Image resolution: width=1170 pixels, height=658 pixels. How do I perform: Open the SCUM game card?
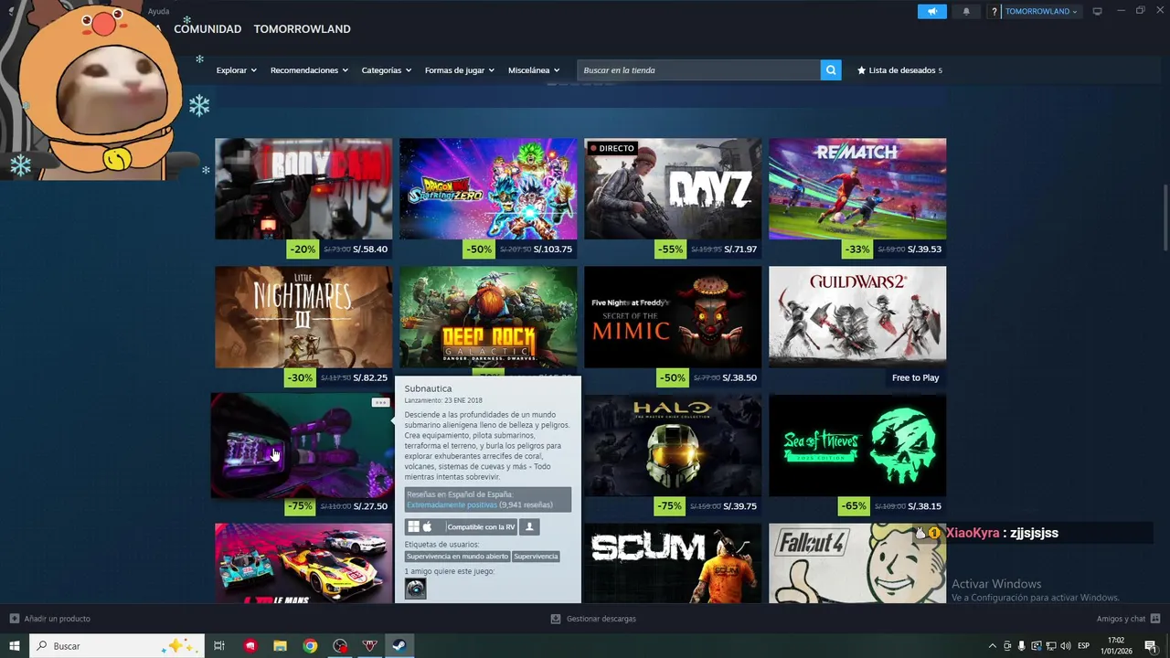(x=673, y=563)
